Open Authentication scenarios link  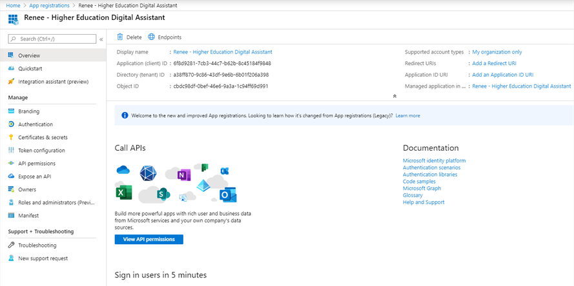pyautogui.click(x=431, y=167)
